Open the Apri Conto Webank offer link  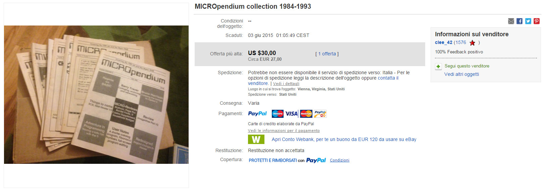point(344,139)
